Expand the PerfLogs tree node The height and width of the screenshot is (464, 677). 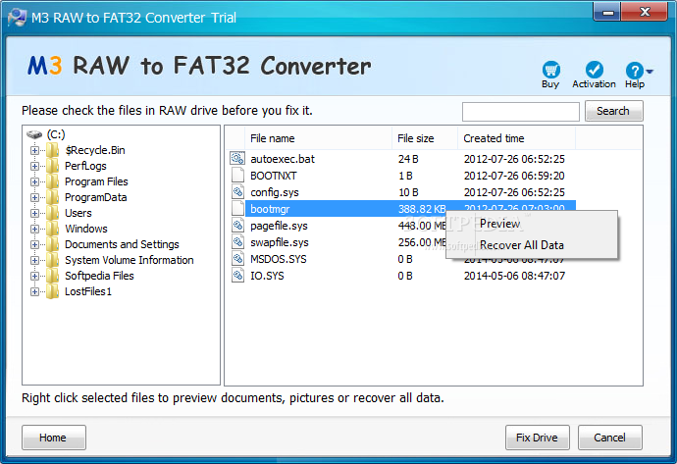(x=34, y=166)
